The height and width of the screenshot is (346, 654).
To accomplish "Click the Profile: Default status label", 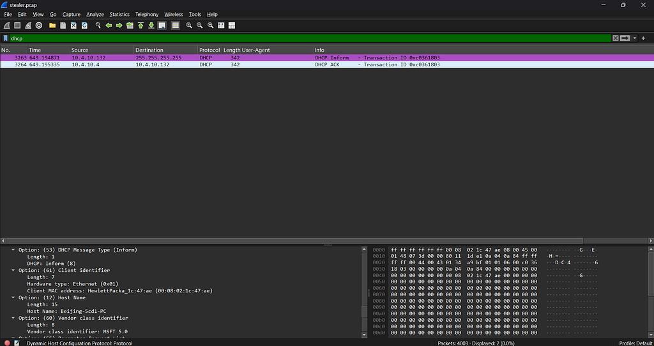I will (x=635, y=343).
